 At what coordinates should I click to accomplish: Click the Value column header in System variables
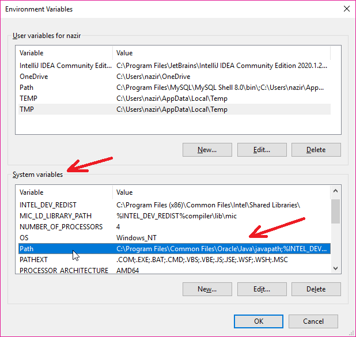click(219, 192)
